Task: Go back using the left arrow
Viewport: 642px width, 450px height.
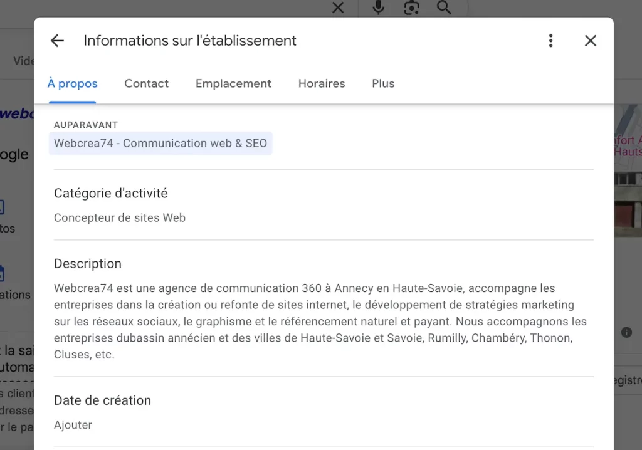Action: [57, 41]
